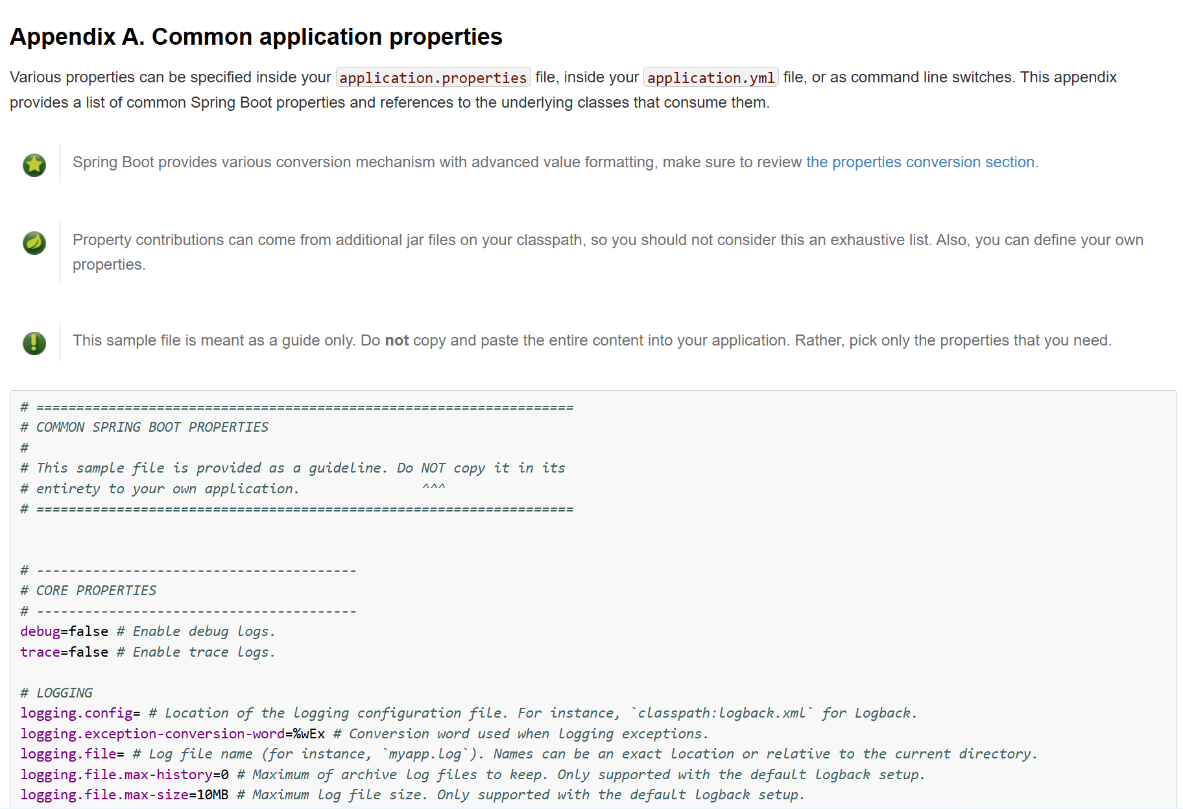Click the green leaf note icon
1183x809 pixels.
[34, 243]
